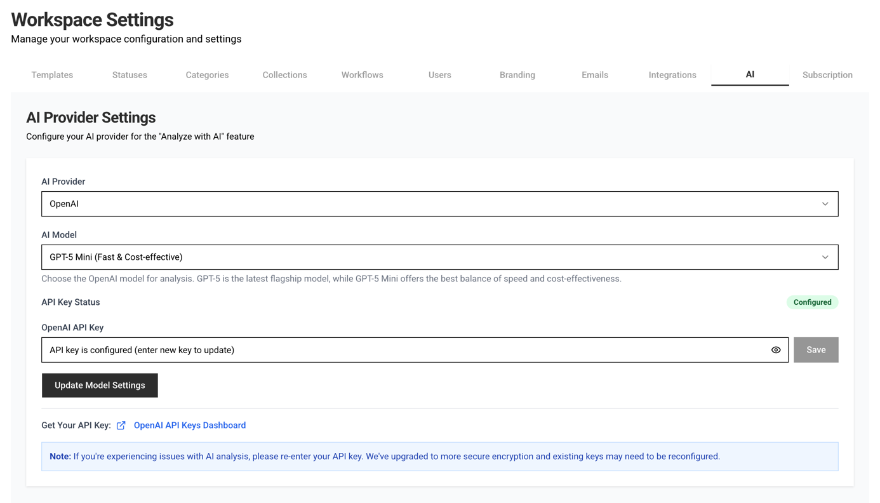This screenshot has height=503, width=880.
Task: Click the 'AI Provider Settings' heading
Action: [91, 117]
